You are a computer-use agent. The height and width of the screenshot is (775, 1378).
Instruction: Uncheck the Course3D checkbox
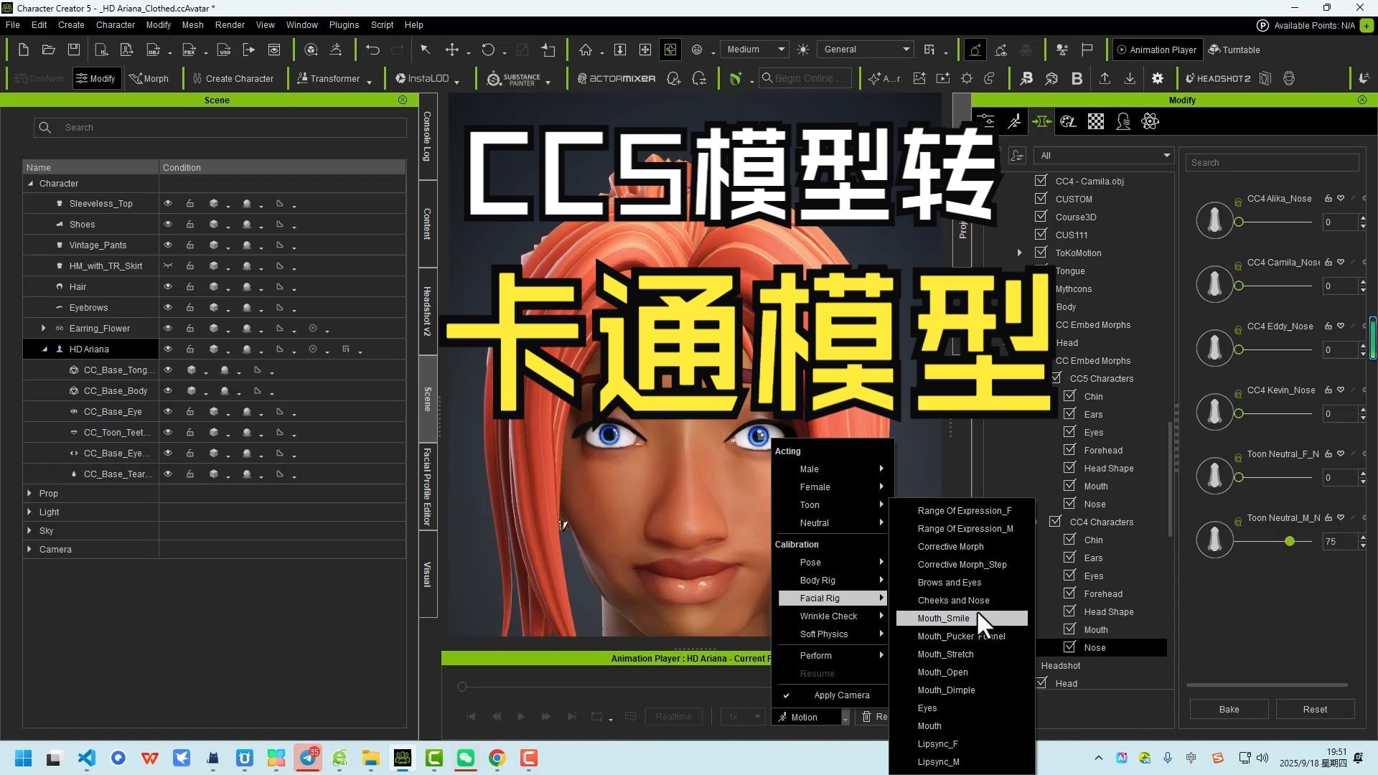1041,216
